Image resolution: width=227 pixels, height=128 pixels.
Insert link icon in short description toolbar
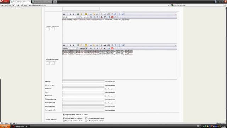tap(91, 14)
